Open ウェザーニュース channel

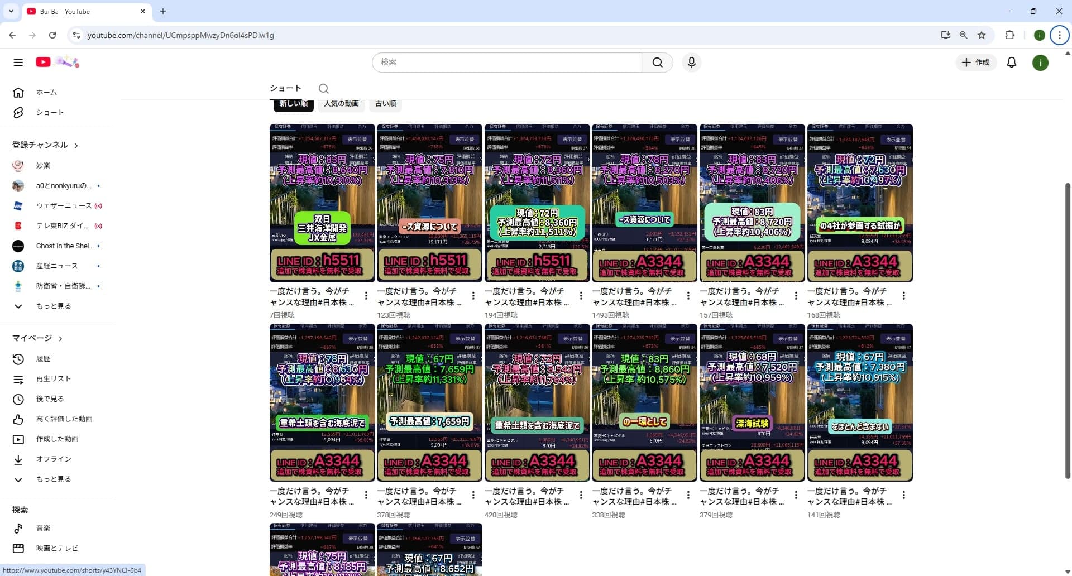coord(59,205)
